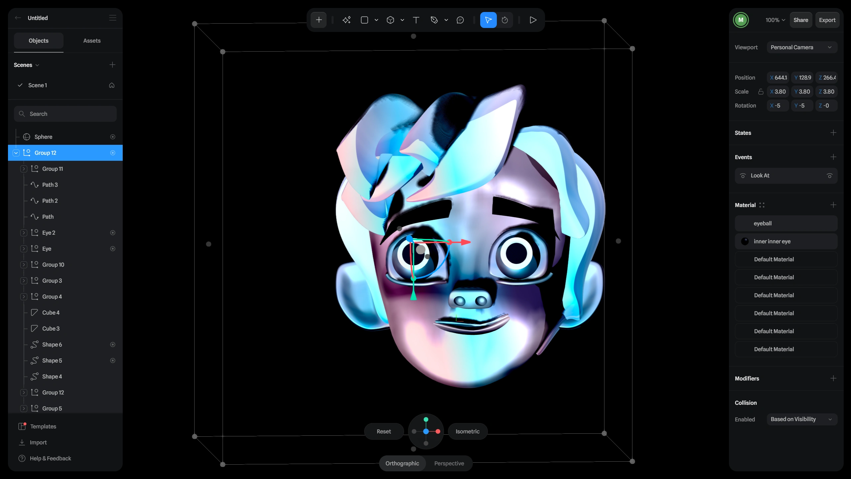The width and height of the screenshot is (851, 479).
Task: Open the Viewport Personal Camera dropdown
Action: pyautogui.click(x=802, y=47)
